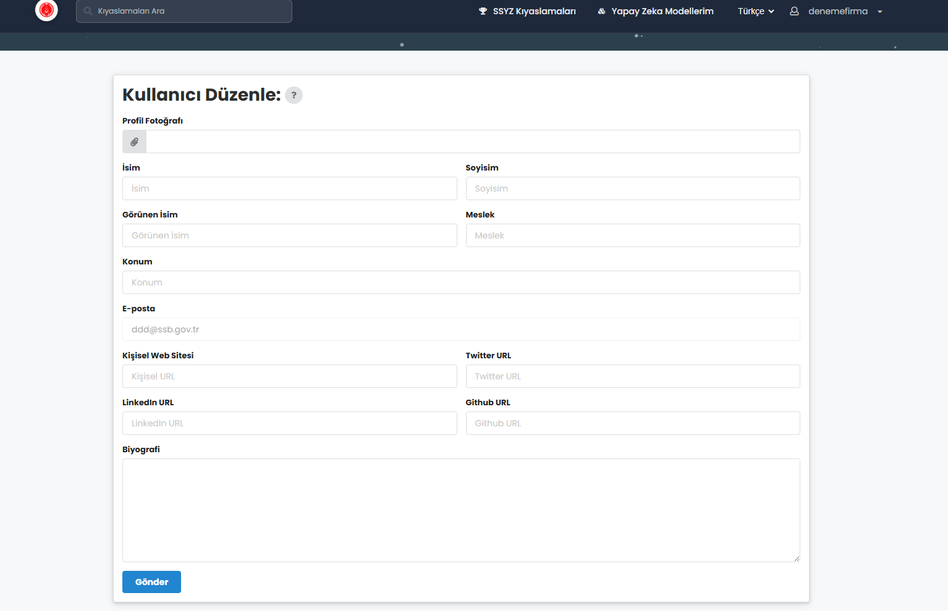Viewport: 948px width, 611px height.
Task: Expand the denemefirma account menu
Action: [879, 12]
